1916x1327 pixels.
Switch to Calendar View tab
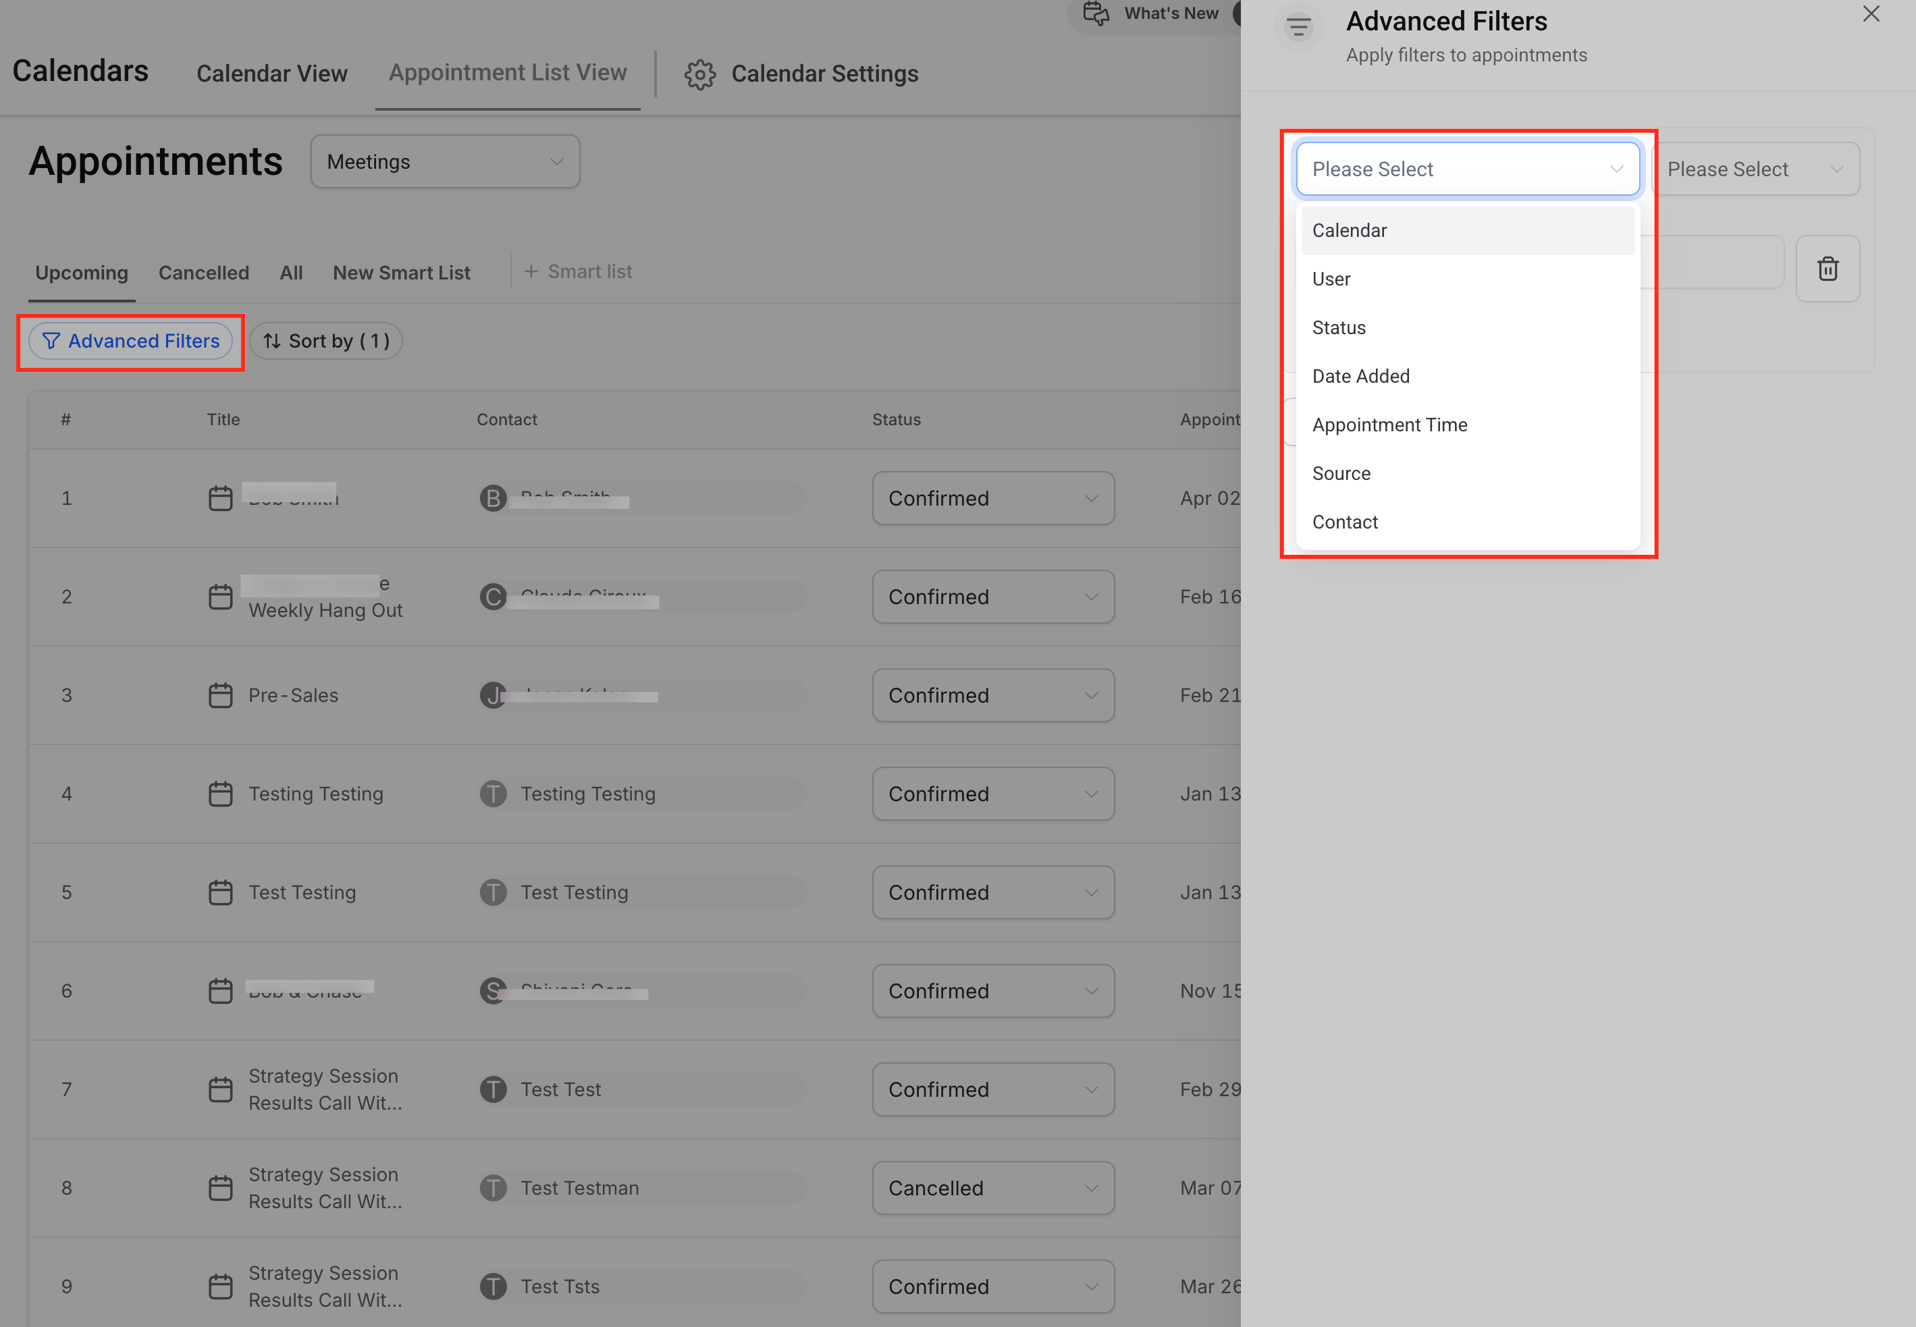(271, 74)
